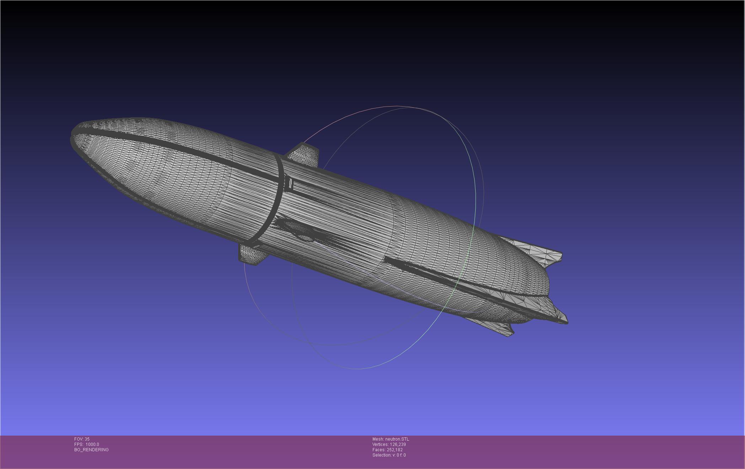Screen dimensions: 745x469
Task: Click the 'FOV: 35' text
Action: pyautogui.click(x=82, y=439)
